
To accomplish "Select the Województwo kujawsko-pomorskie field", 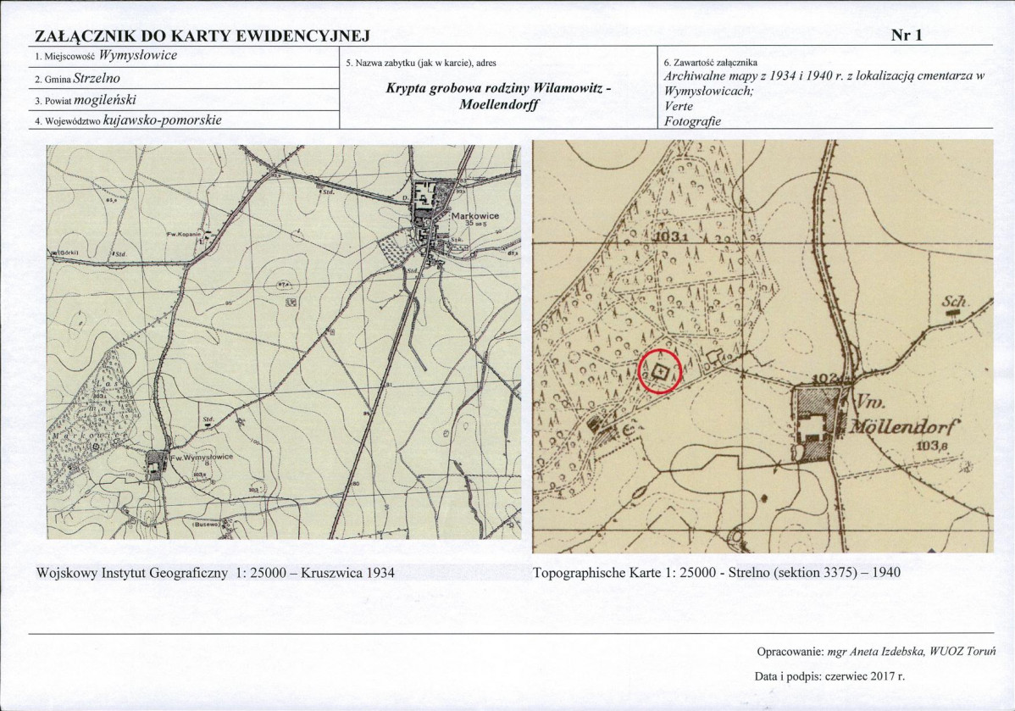I will click(x=185, y=119).
